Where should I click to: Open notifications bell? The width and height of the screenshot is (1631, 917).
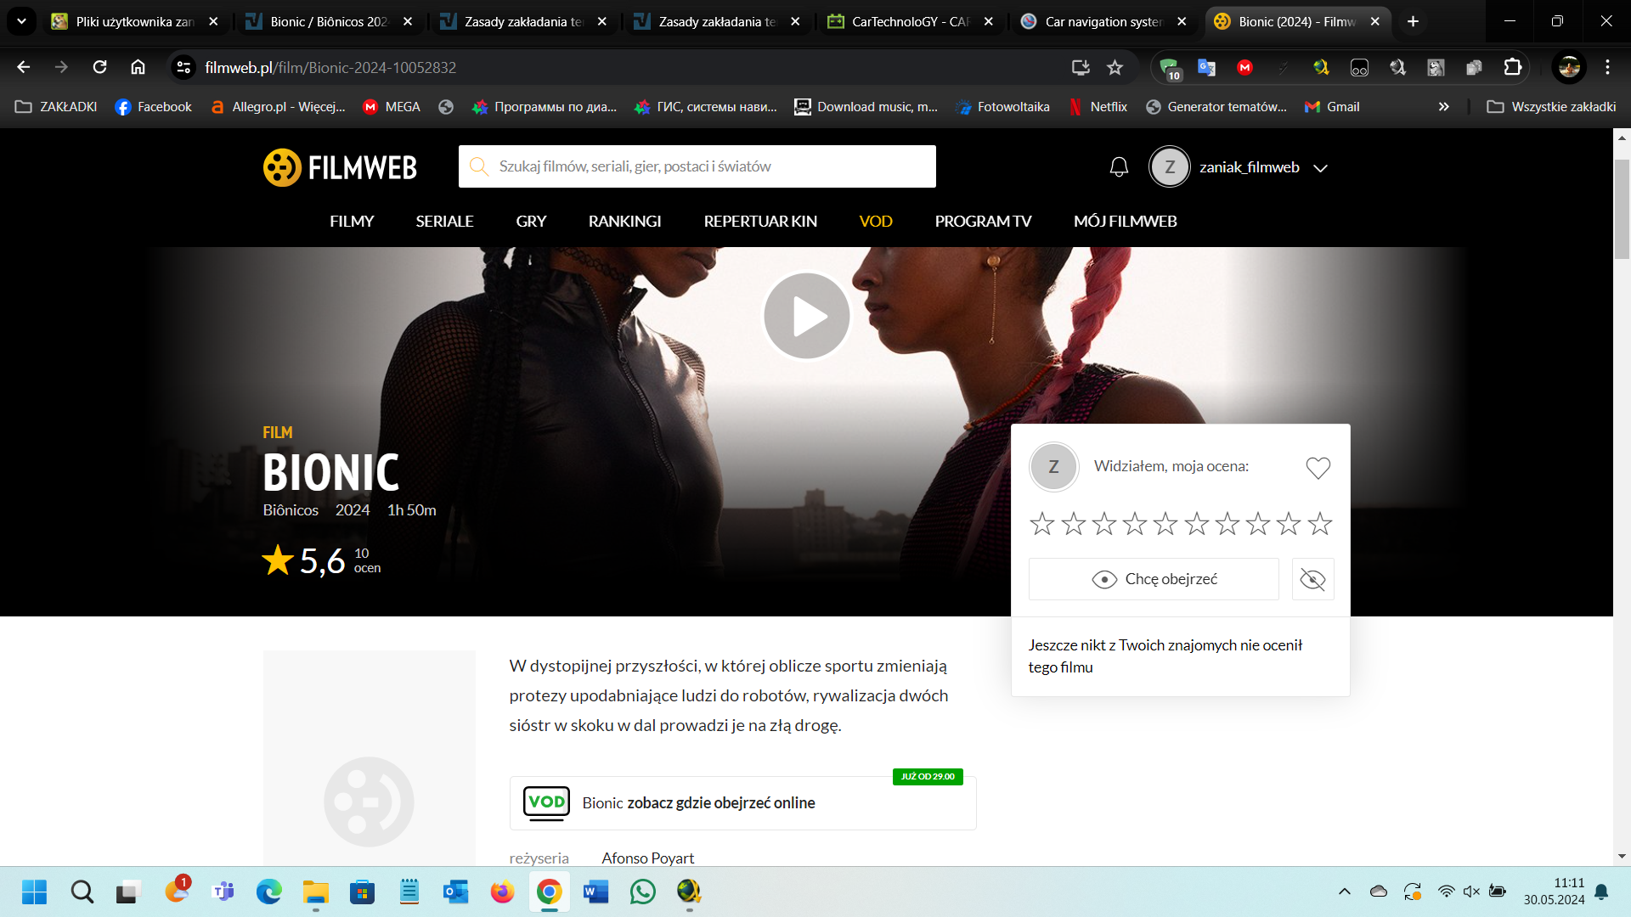tap(1119, 167)
